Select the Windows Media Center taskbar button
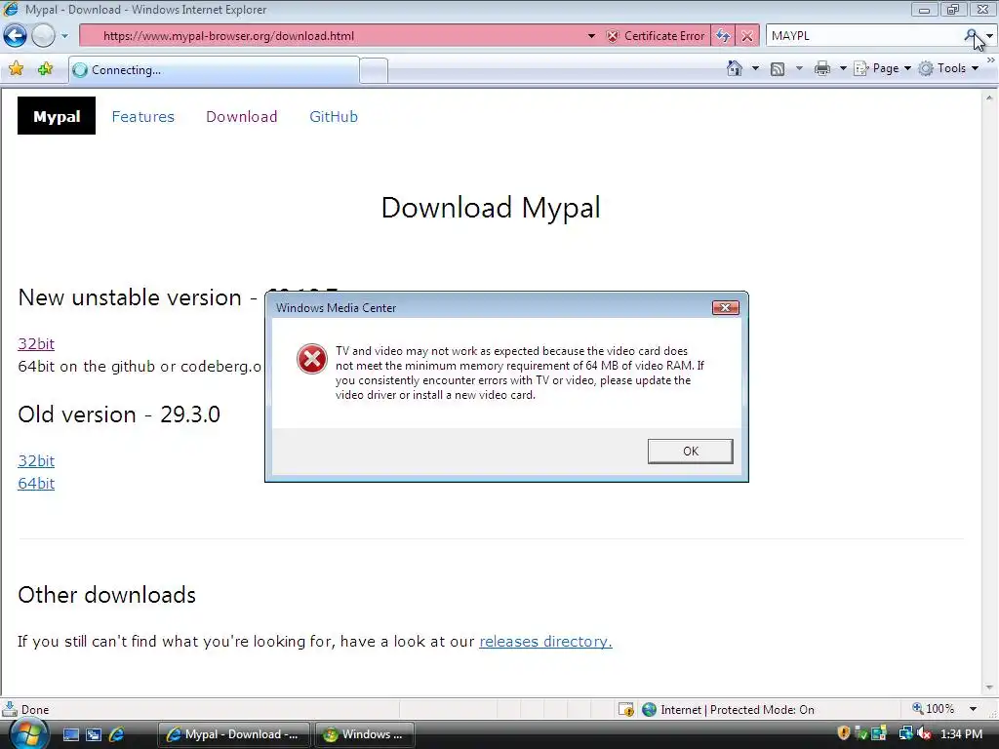The height and width of the screenshot is (749, 999). click(364, 734)
